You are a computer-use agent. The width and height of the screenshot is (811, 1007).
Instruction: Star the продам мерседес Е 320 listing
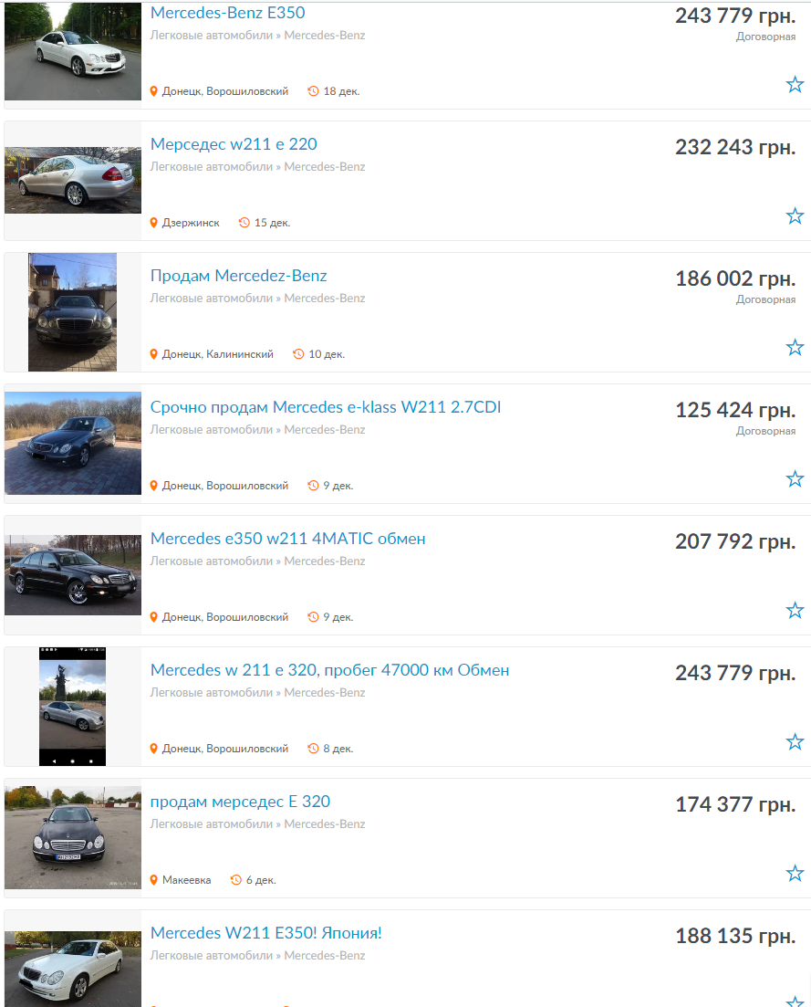tap(795, 873)
